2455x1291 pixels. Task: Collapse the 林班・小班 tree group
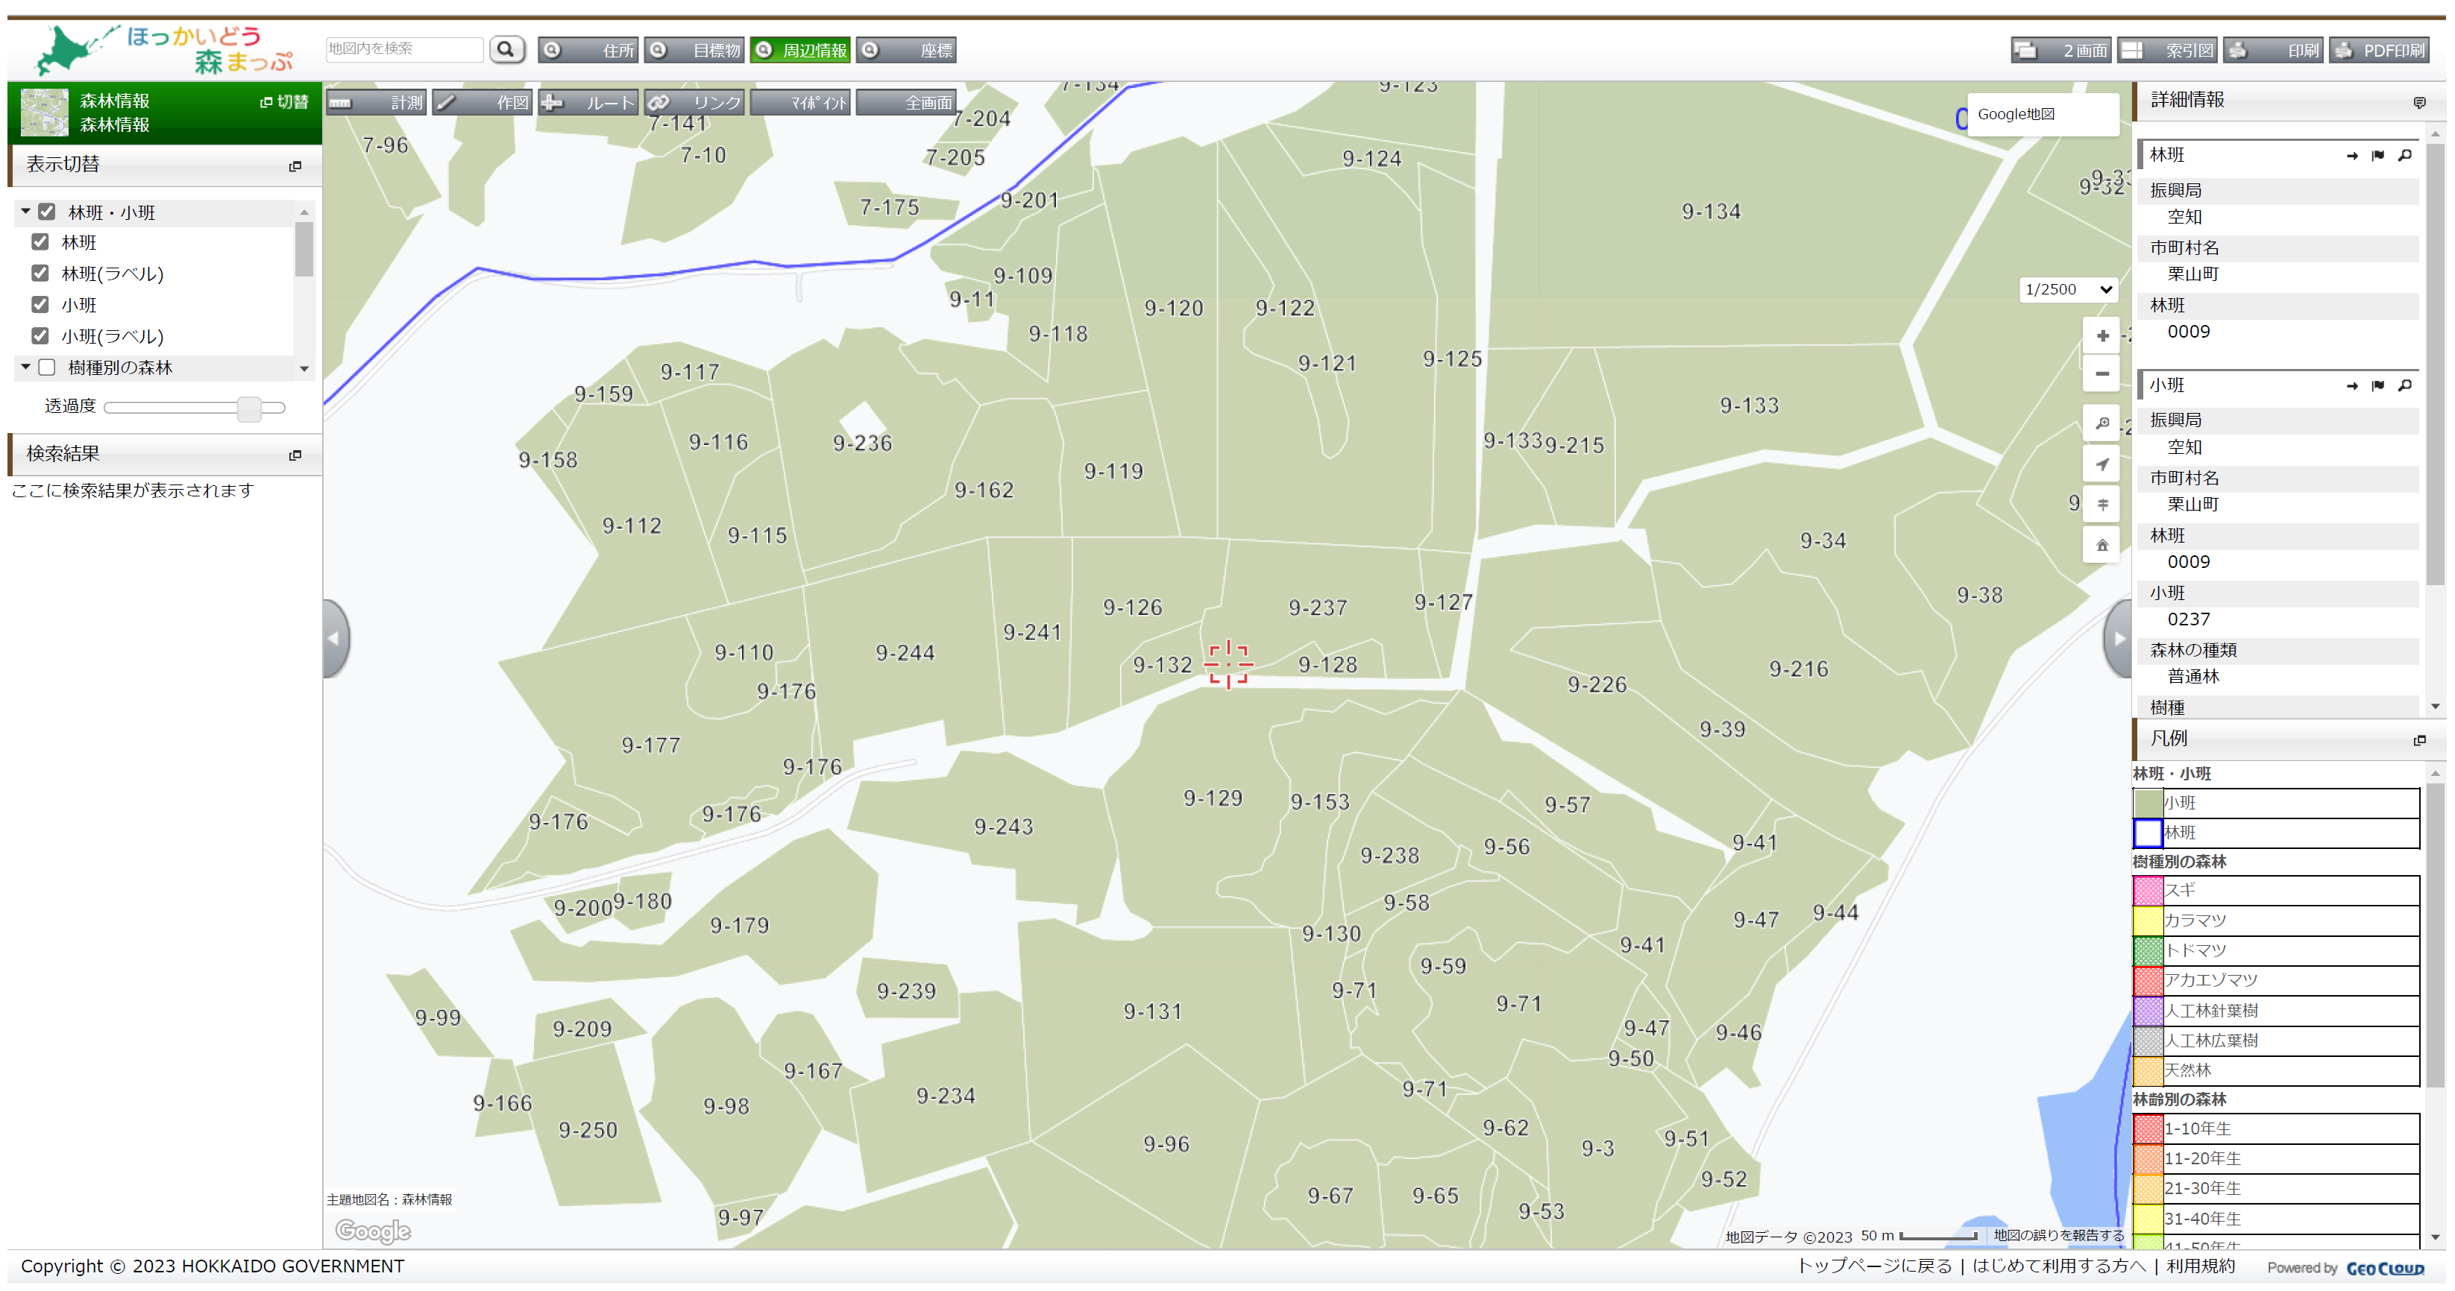pos(26,212)
